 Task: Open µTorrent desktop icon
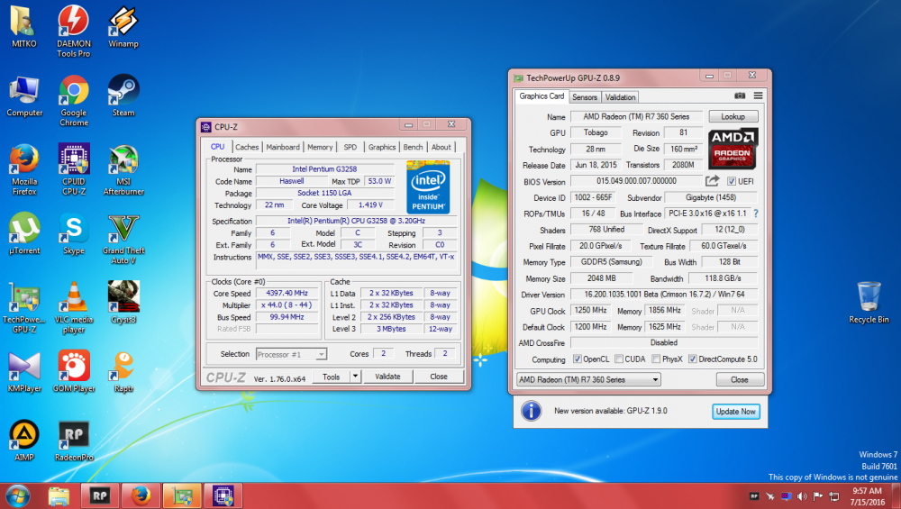pos(24,234)
